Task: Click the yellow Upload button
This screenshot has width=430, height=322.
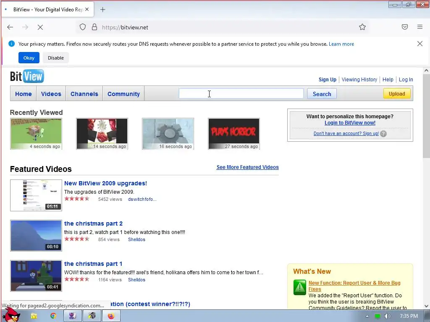Action: [x=397, y=93]
